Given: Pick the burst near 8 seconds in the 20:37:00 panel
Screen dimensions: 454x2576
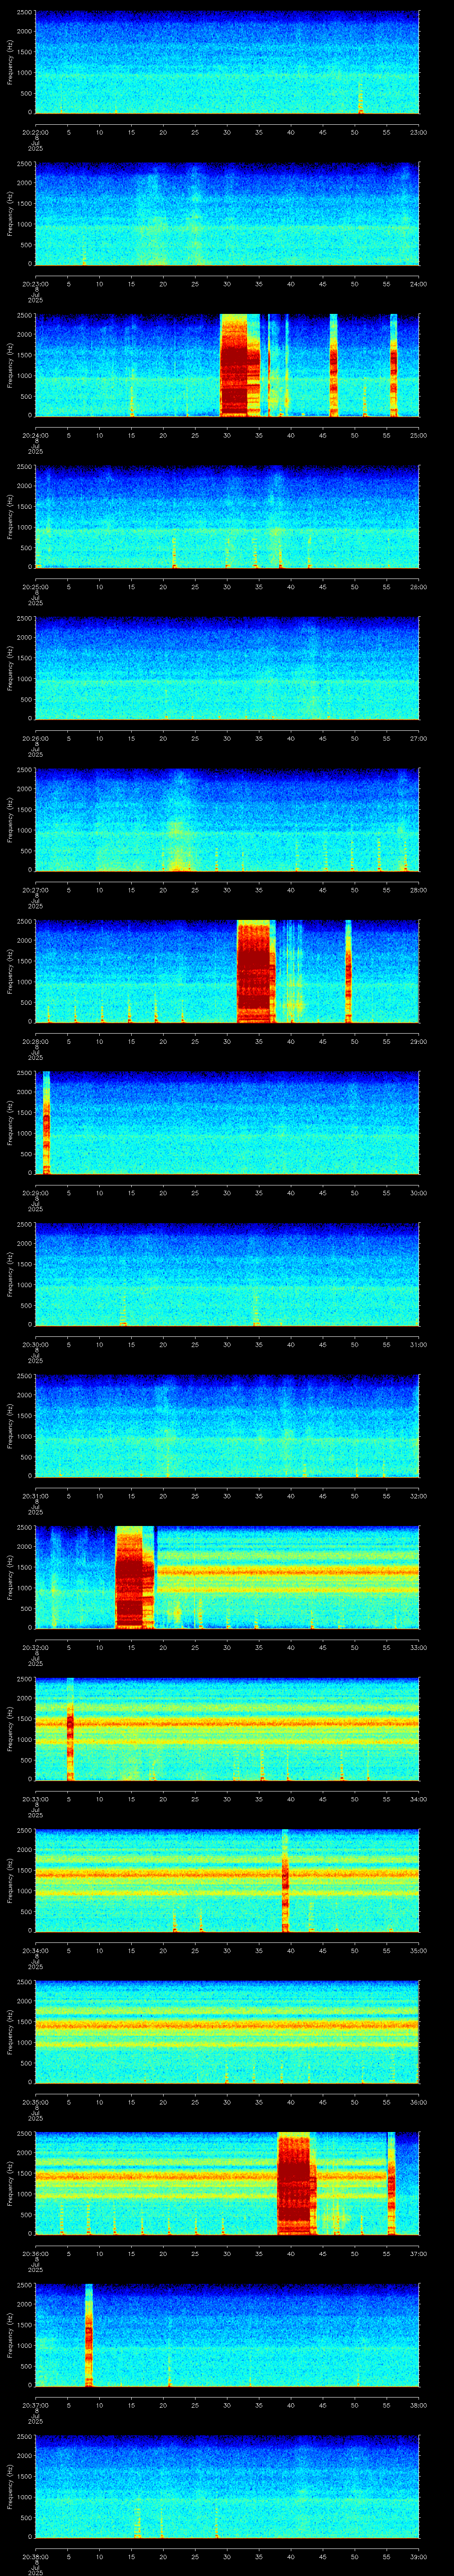Looking at the screenshot, I should [89, 2335].
